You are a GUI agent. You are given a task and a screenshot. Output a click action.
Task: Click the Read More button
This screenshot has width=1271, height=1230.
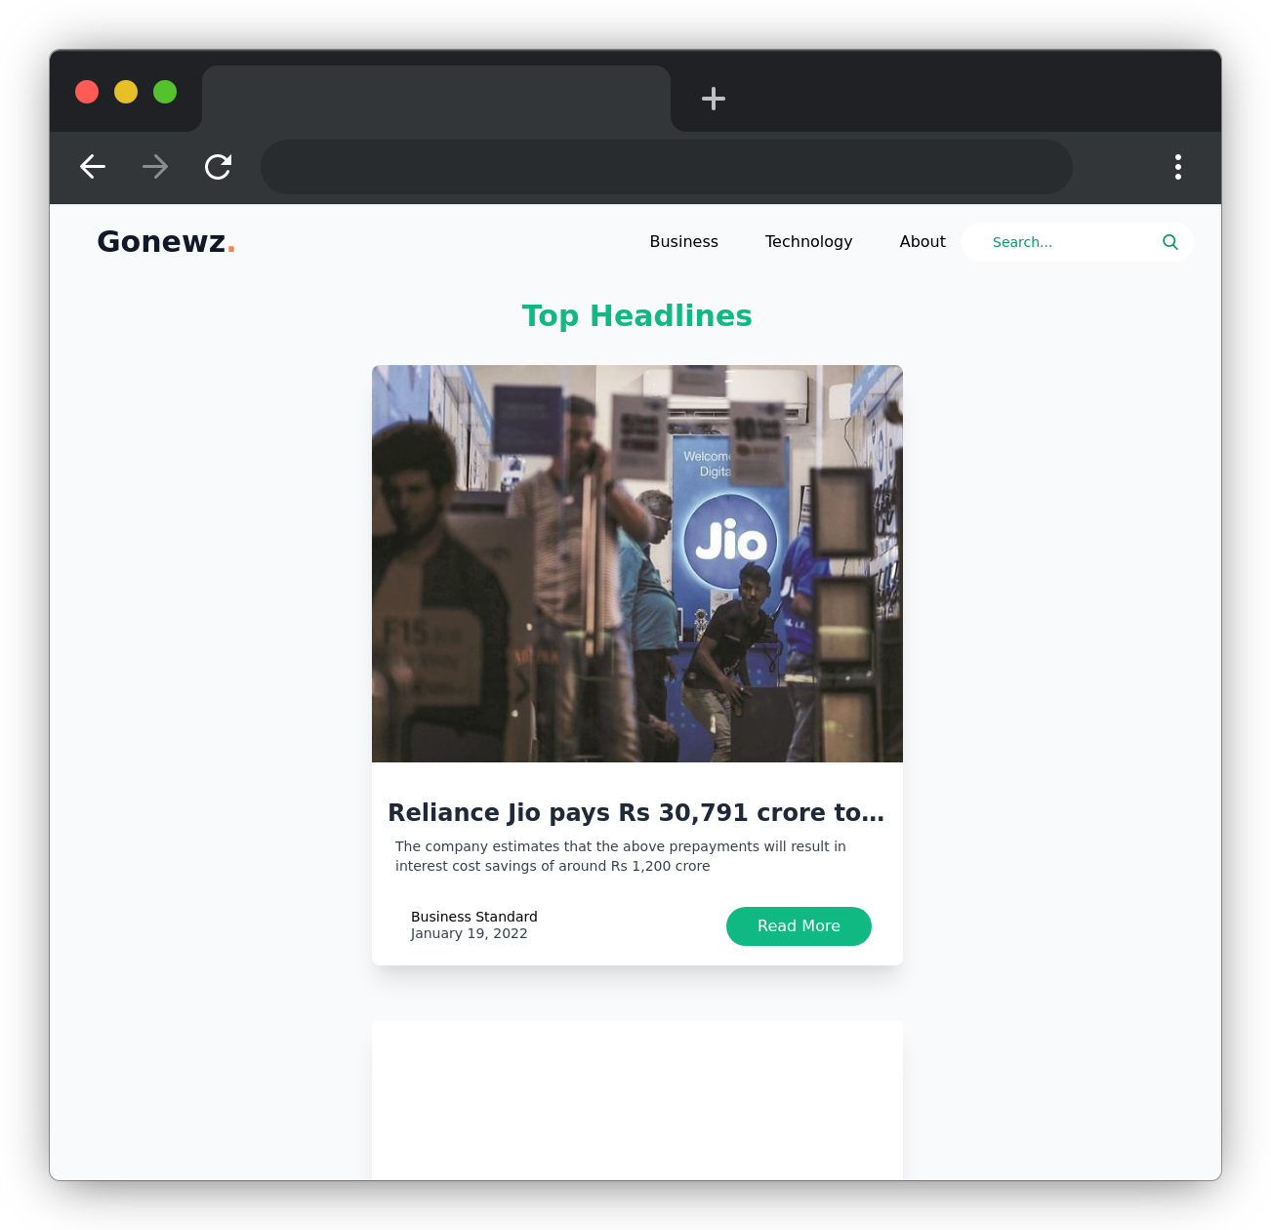pyautogui.click(x=799, y=926)
